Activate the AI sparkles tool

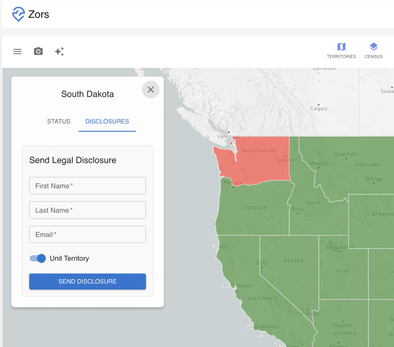tap(59, 51)
